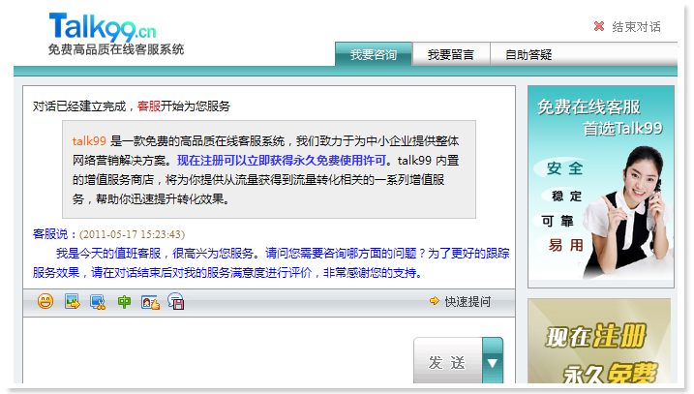Open the emoticon smiley picker
The width and height of the screenshot is (694, 394).
click(x=45, y=301)
